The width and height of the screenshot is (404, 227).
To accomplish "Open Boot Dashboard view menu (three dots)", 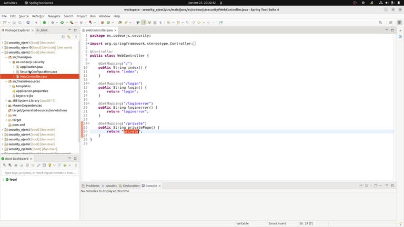I will [76, 165].
